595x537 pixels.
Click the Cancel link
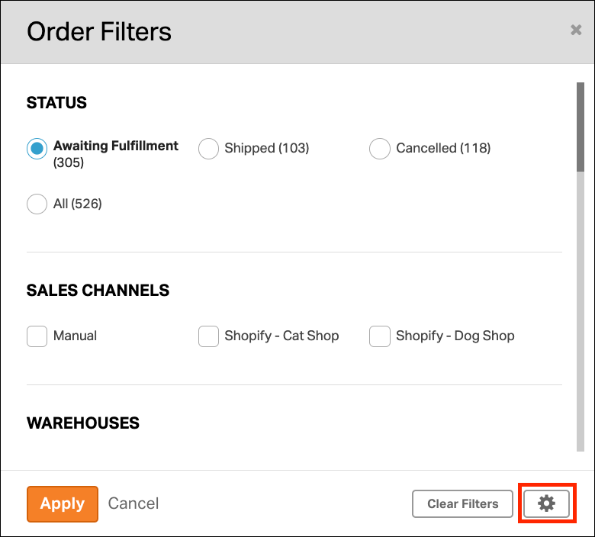[133, 503]
